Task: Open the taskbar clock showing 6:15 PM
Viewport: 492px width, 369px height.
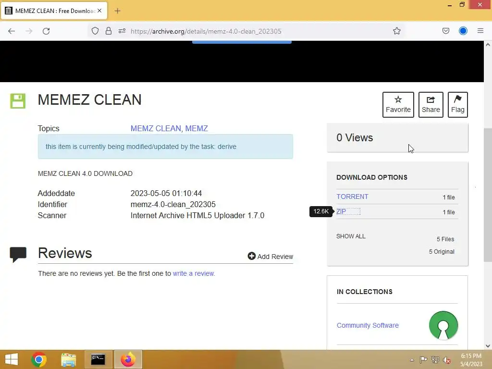Action: (x=471, y=359)
